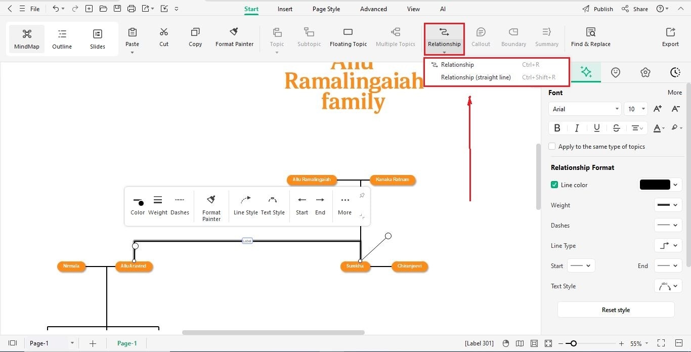Increase font size with A+ icon
691x352 pixels.
(658, 109)
